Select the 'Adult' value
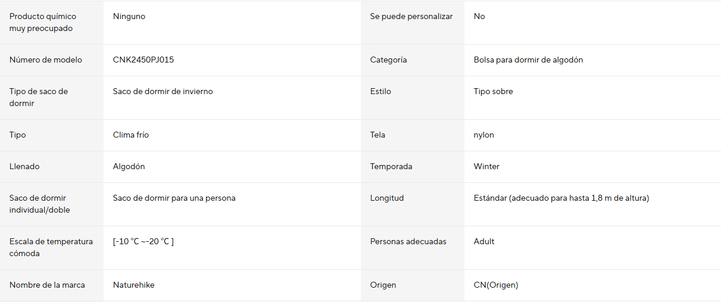 [x=484, y=241]
